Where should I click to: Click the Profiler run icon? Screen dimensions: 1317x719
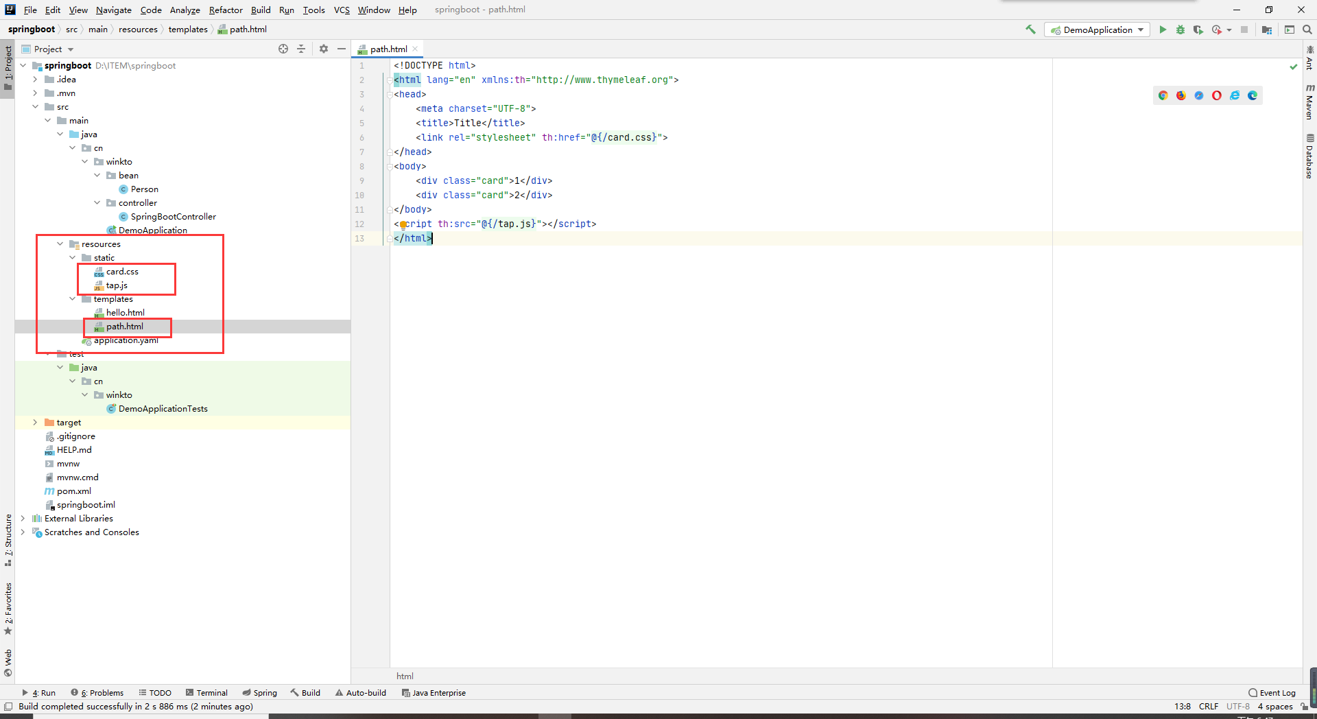(x=1217, y=30)
